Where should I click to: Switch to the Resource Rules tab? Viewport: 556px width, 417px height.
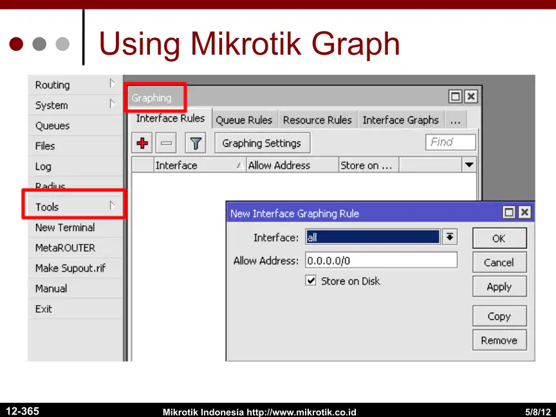317,120
